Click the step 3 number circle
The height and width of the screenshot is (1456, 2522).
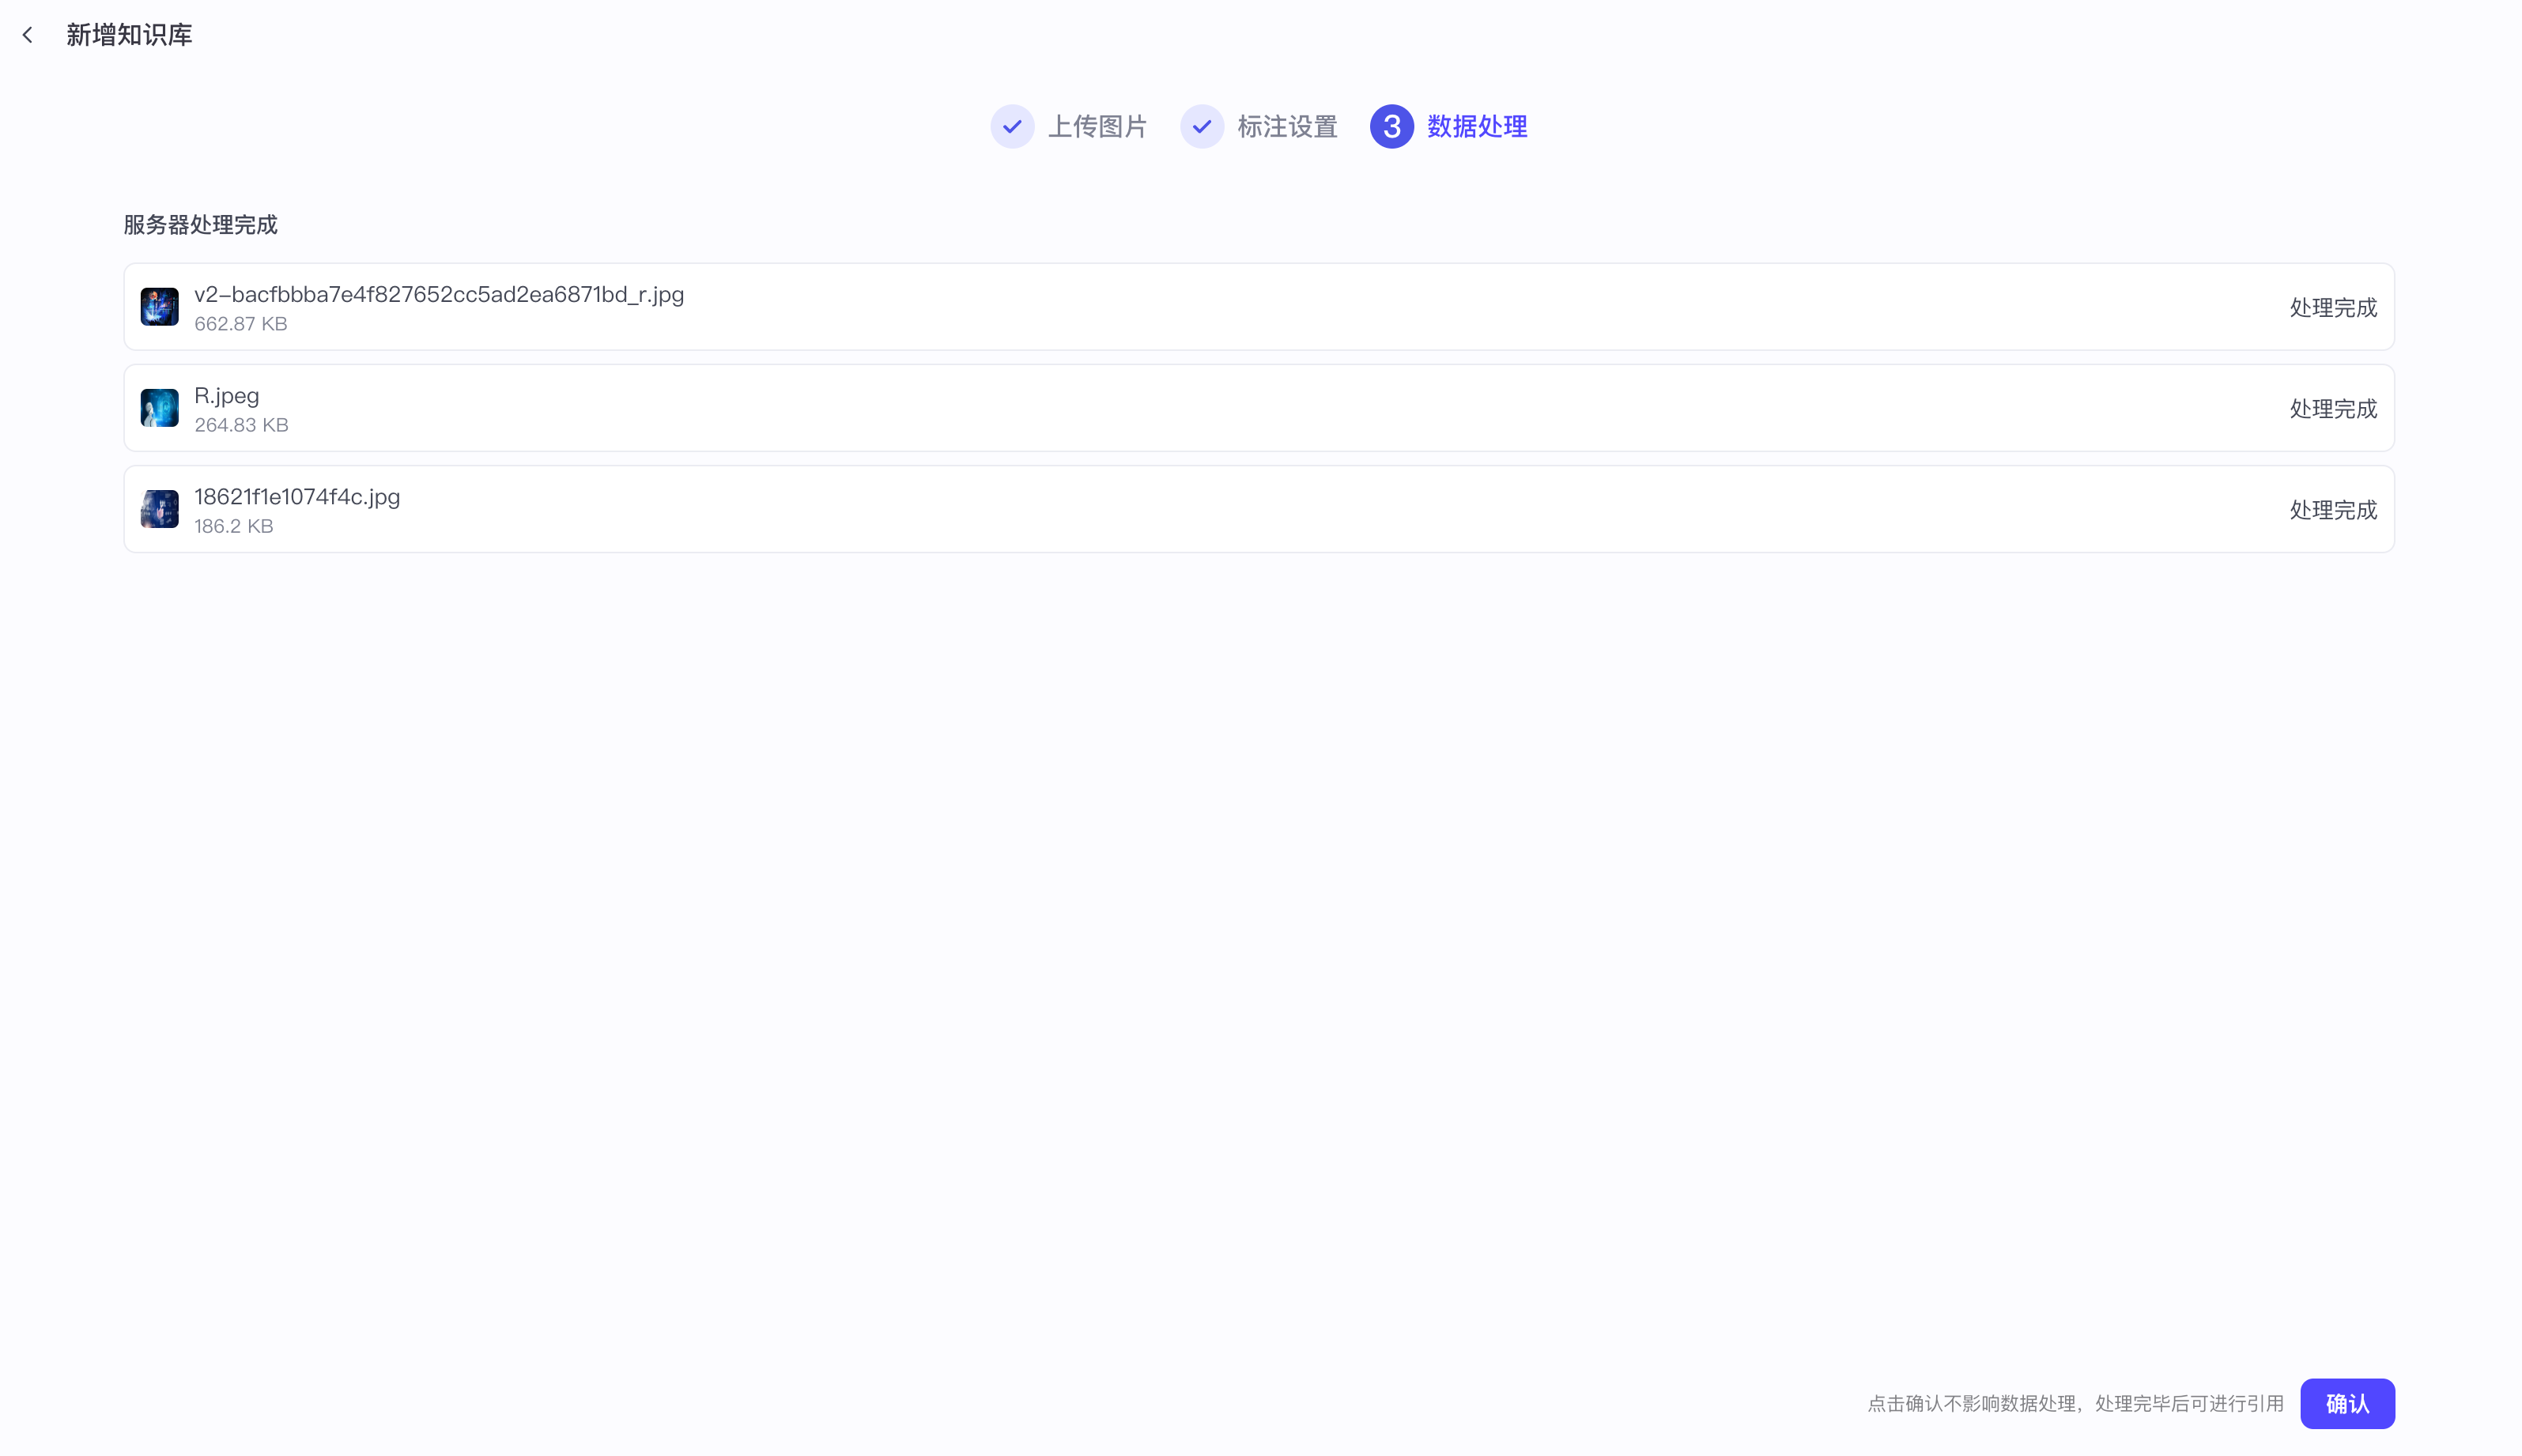point(1391,127)
